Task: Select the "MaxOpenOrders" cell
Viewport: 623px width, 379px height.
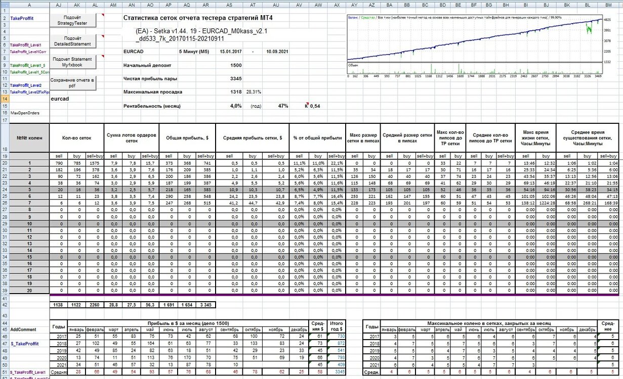Action: point(29,113)
